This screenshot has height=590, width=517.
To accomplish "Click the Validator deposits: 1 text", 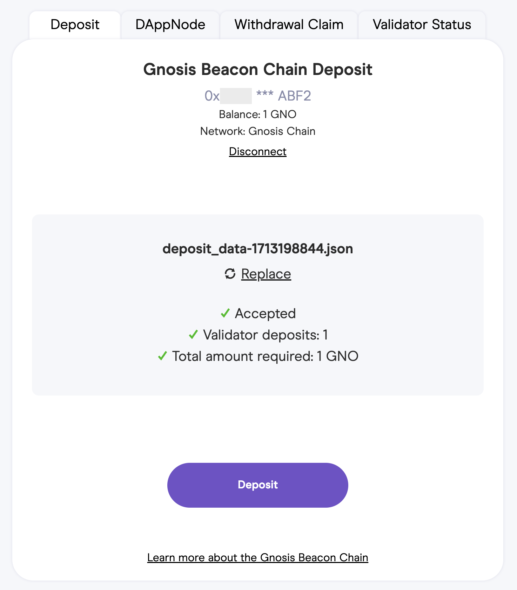I will [x=265, y=335].
